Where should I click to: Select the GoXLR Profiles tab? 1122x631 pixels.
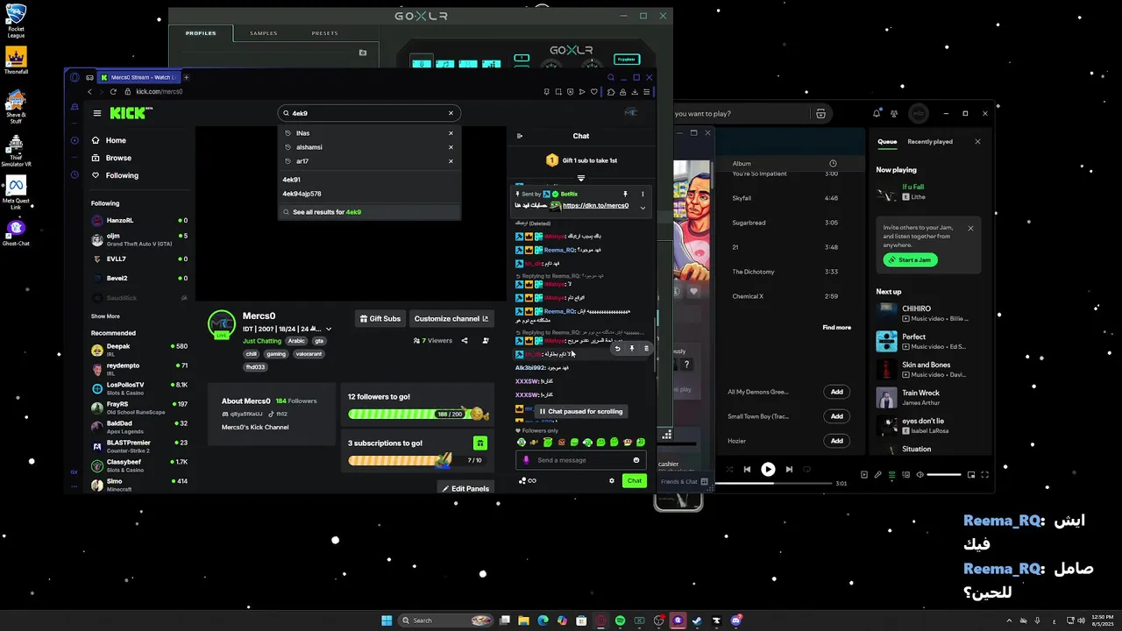tap(201, 33)
